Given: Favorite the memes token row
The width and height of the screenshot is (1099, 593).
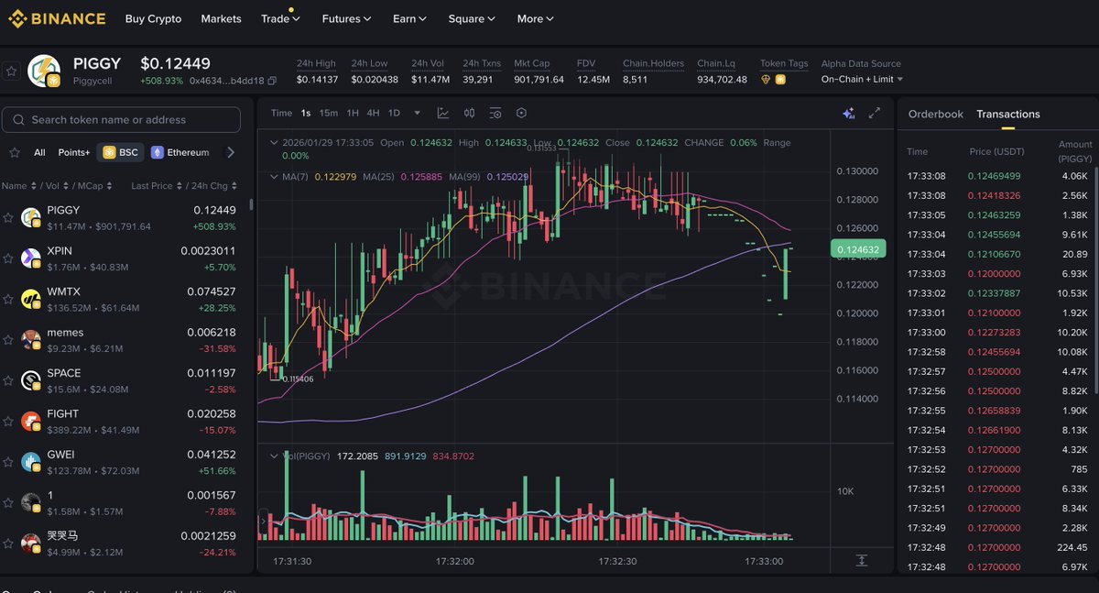Looking at the screenshot, I should click(x=8, y=339).
